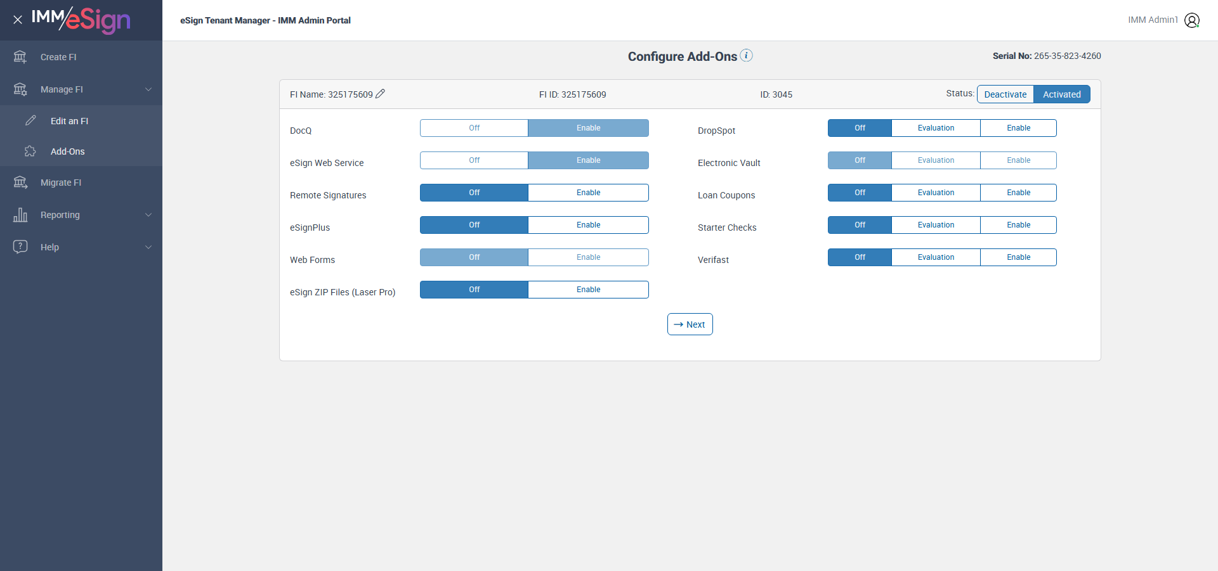The image size is (1218, 571).
Task: Click the Manage FI bank icon
Action: tap(20, 89)
